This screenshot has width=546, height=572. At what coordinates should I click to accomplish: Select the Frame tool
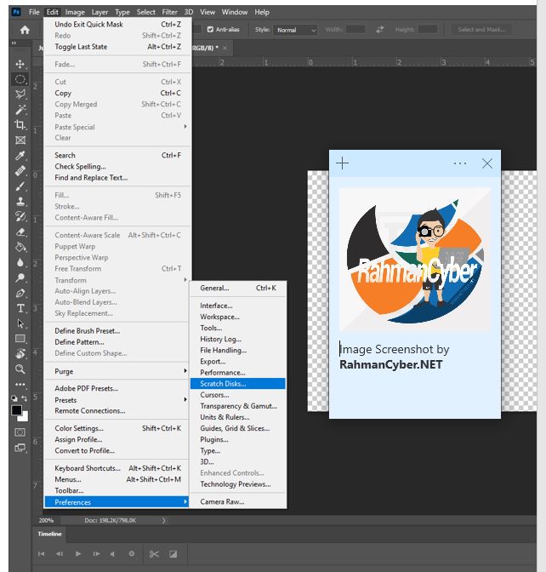[x=20, y=140]
